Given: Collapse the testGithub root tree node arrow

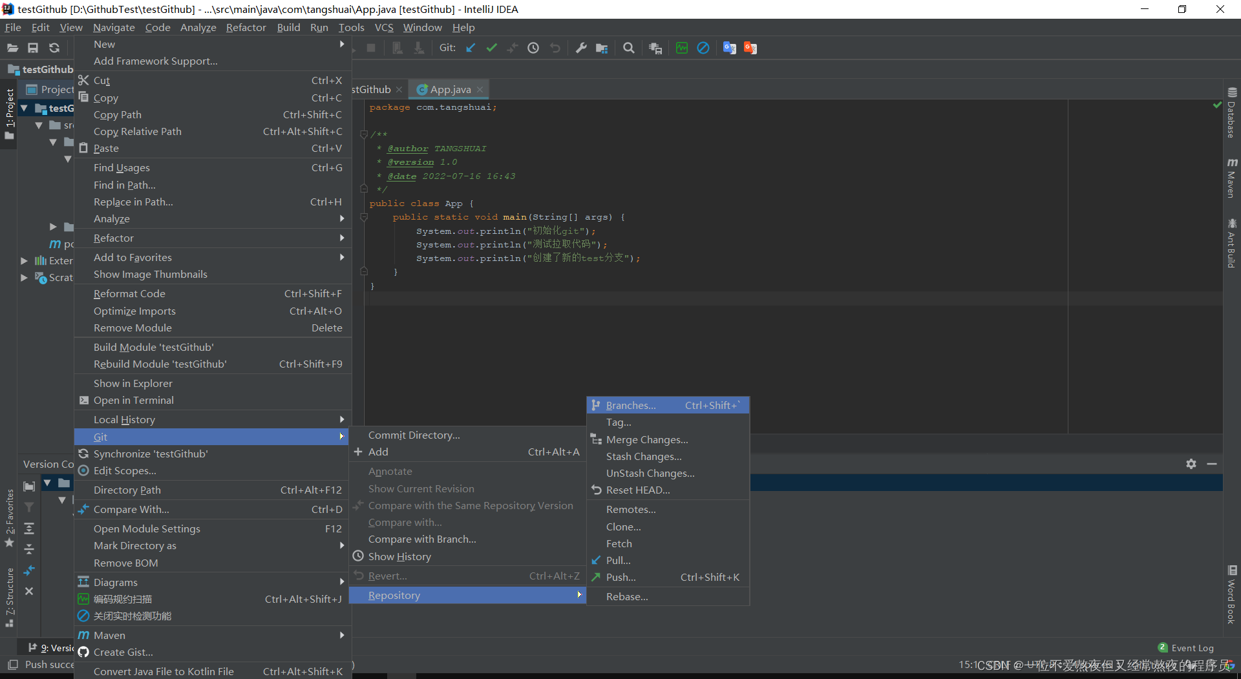Looking at the screenshot, I should point(24,109).
